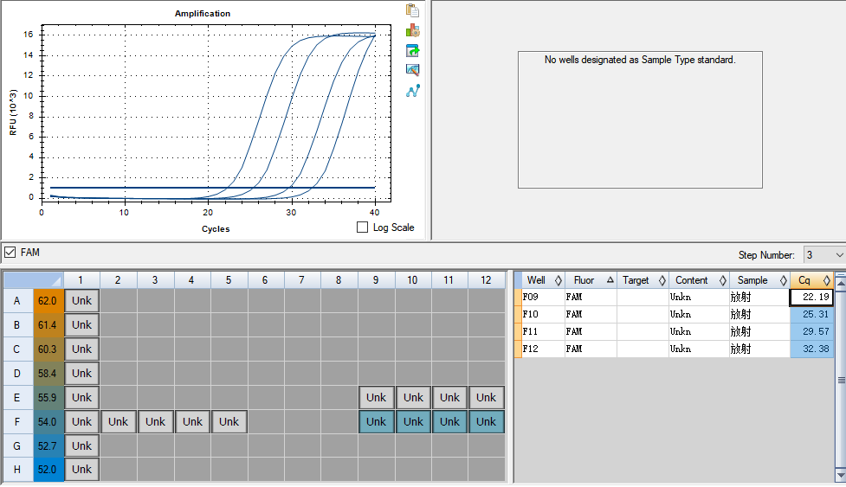This screenshot has width=846, height=487.
Task: Click plate well E12 Unk
Action: coord(486,398)
